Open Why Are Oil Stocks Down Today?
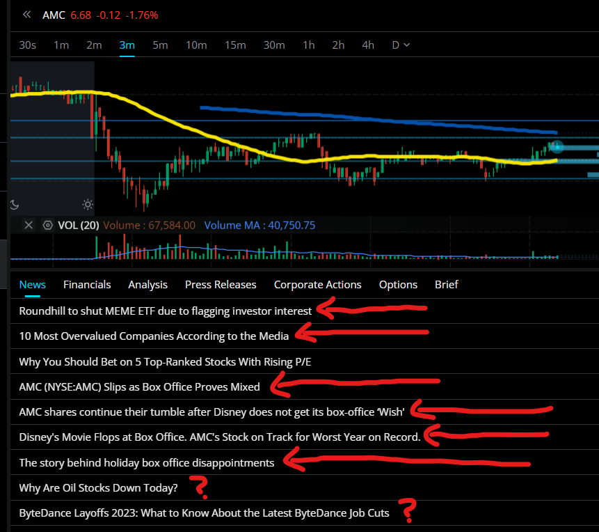The width and height of the screenshot is (599, 532). [99, 487]
